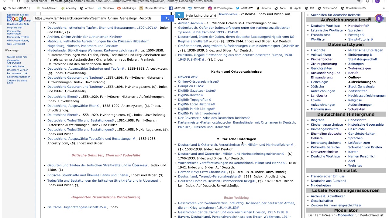
Task: Open DigiBib Gazetteer Liste link
Action: 197,91
